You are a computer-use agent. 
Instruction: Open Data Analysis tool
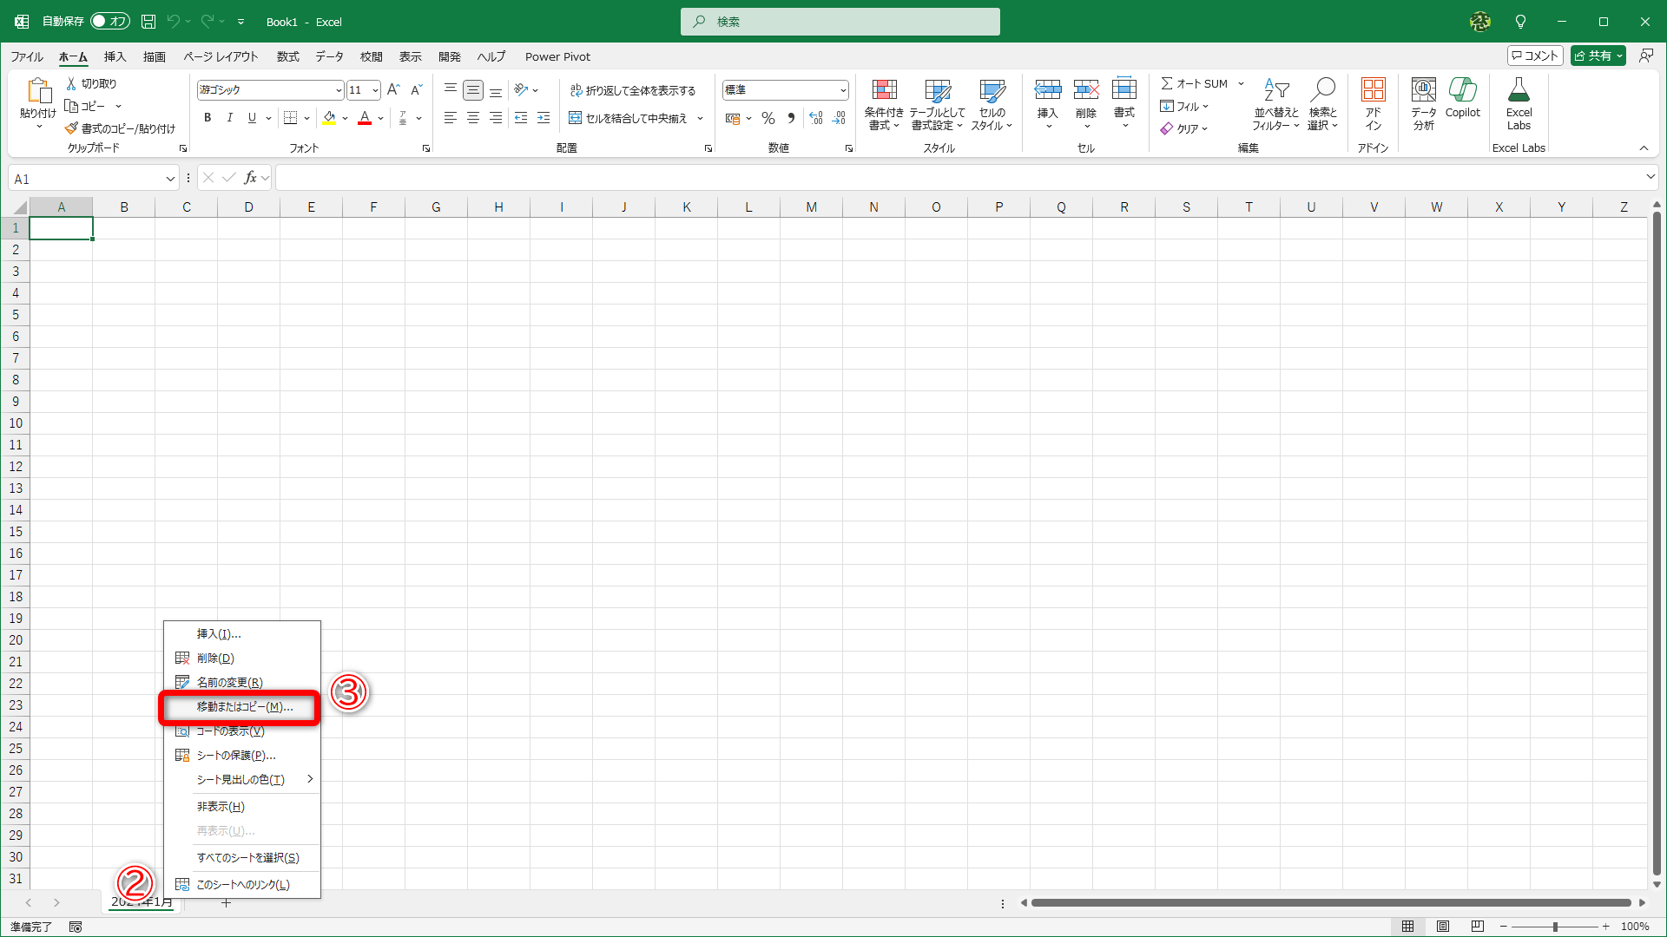coord(1423,91)
